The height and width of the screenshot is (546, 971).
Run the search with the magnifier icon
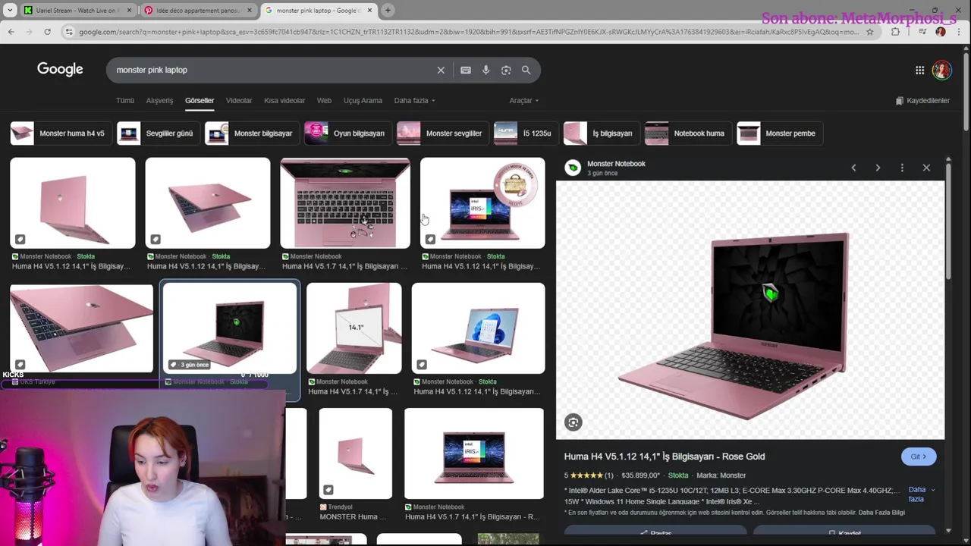[526, 70]
